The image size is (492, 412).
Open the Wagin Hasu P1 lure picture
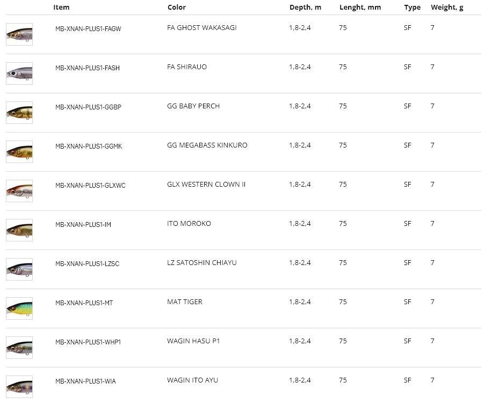[x=19, y=348]
